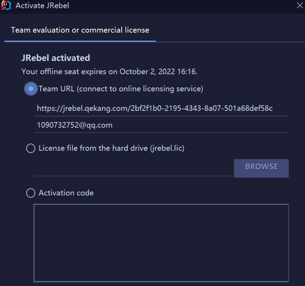This screenshot has height=286, width=305.
Task: Click empty title bar area beside window title
Action: [179, 6]
